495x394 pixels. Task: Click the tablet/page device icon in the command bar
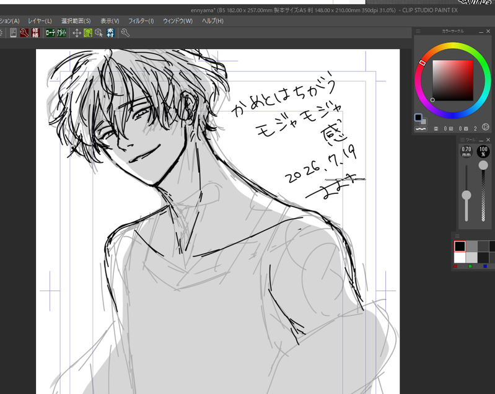(13, 32)
